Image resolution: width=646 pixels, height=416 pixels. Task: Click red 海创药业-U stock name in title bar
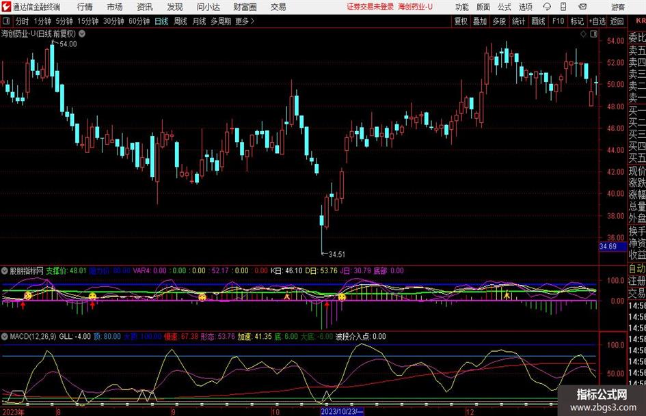tap(416, 7)
